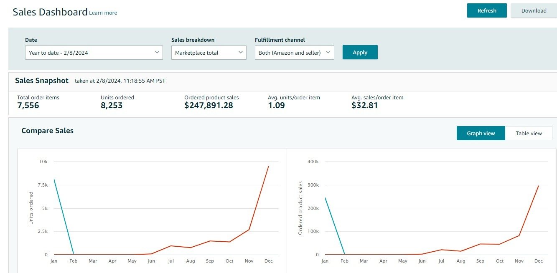The image size is (557, 273).
Task: Click the Units ordered snapshot value
Action: tap(112, 106)
